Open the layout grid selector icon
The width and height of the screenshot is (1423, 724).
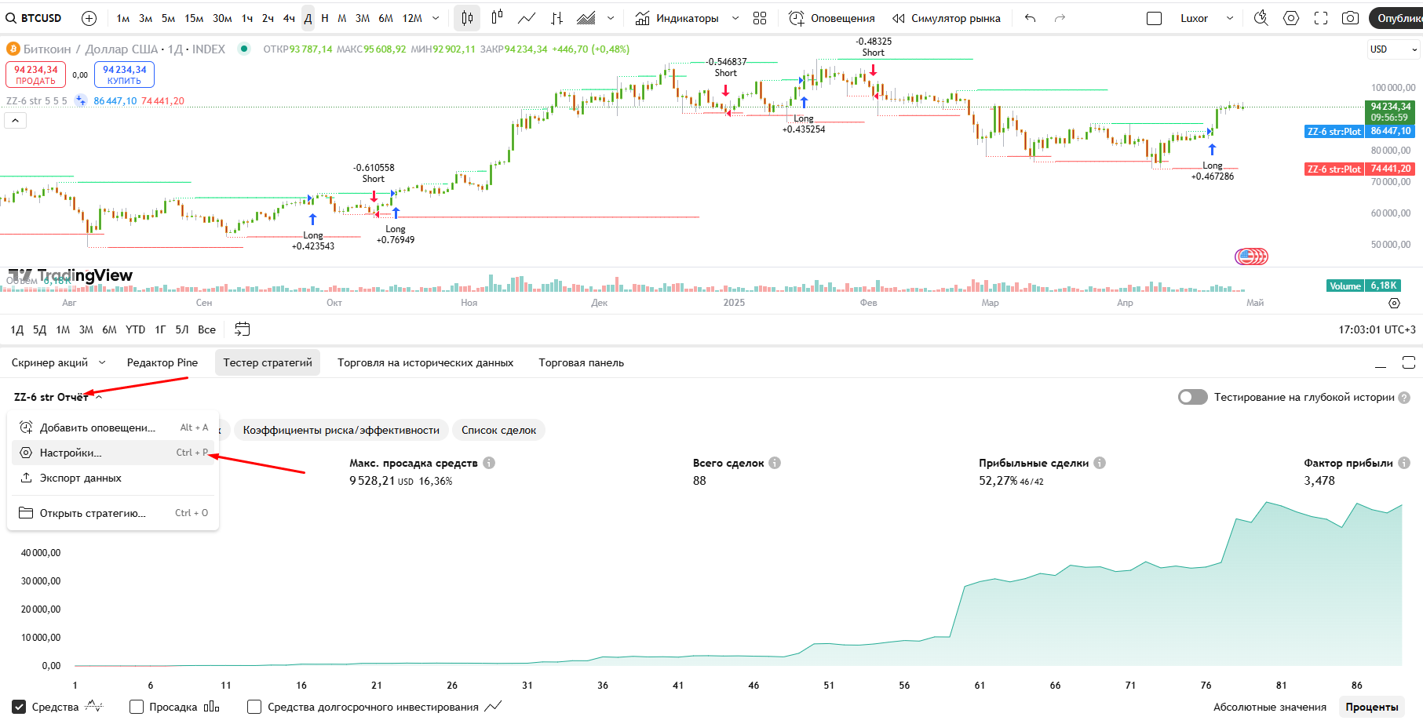759,18
